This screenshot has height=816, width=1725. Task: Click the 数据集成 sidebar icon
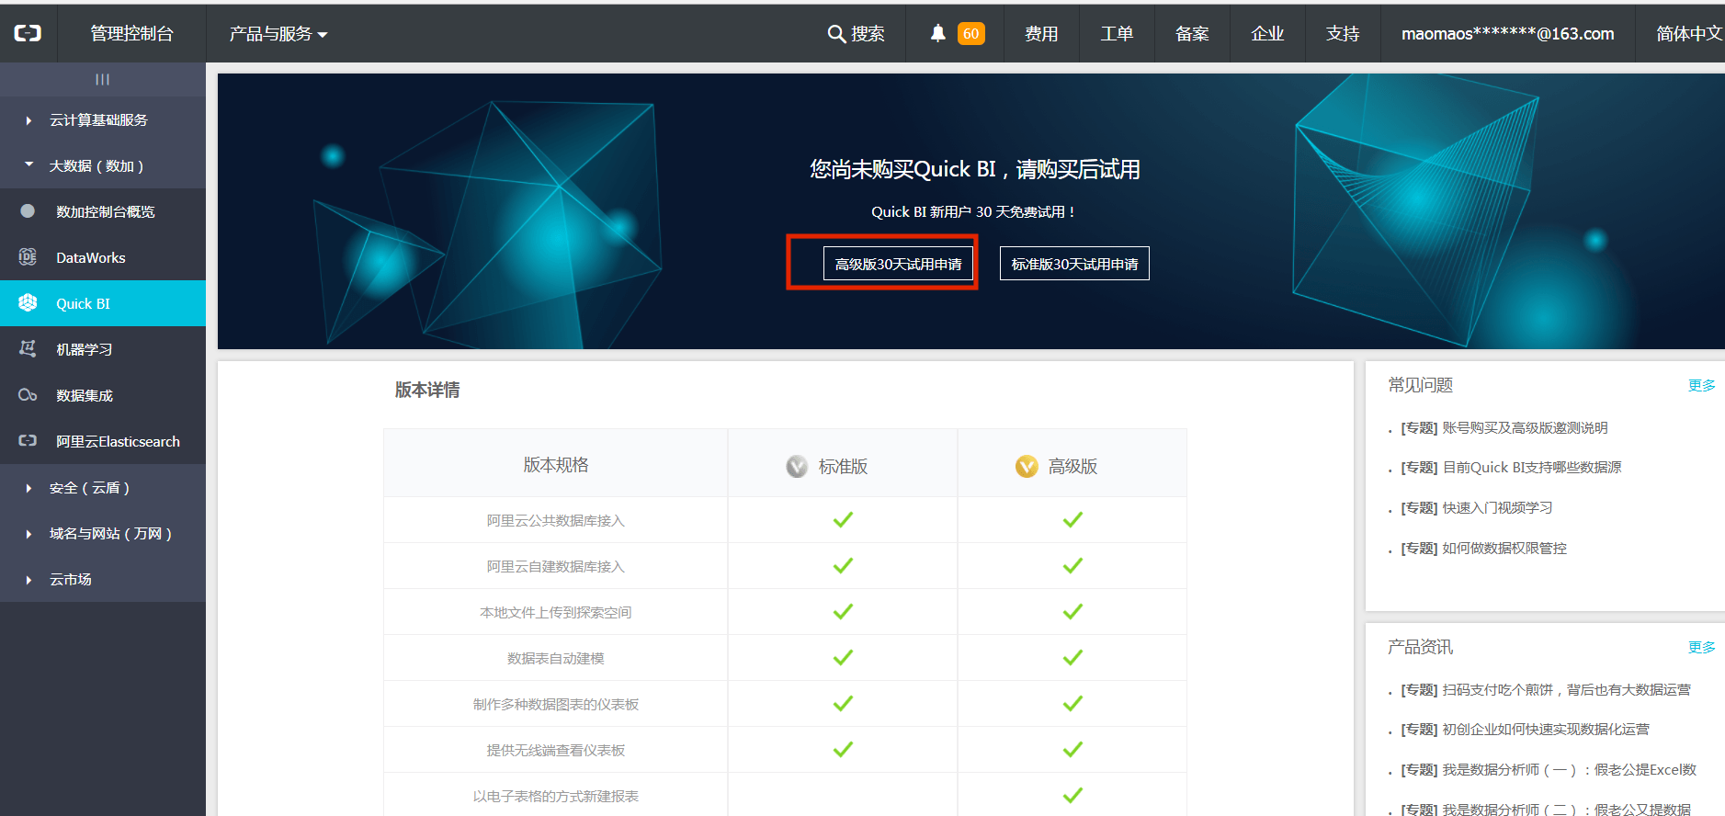[28, 395]
